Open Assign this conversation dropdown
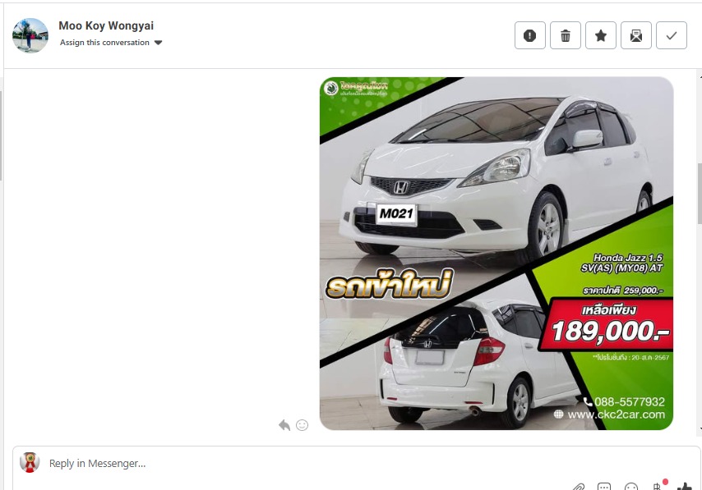Screen dimensions: 702x490 point(111,43)
